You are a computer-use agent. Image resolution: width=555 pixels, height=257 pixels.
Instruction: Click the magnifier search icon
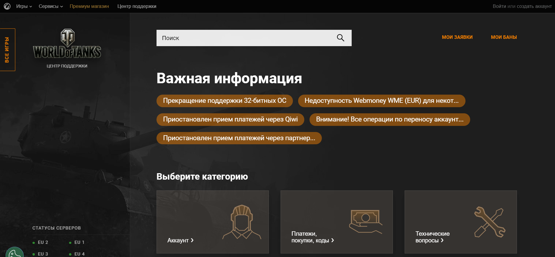(x=341, y=38)
